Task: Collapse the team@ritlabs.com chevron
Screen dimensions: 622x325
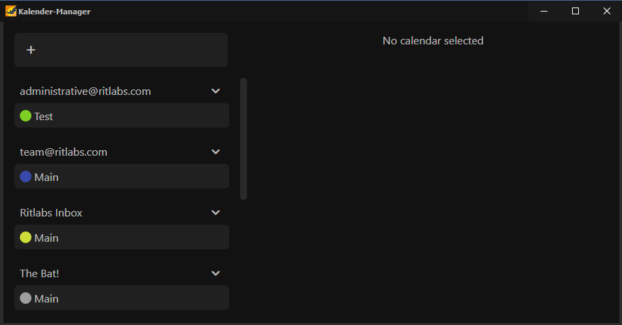Action: [x=216, y=152]
